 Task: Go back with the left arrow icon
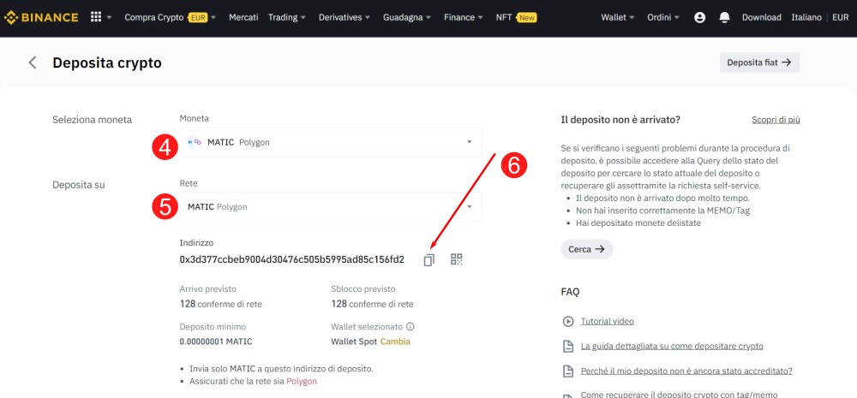pyautogui.click(x=33, y=62)
